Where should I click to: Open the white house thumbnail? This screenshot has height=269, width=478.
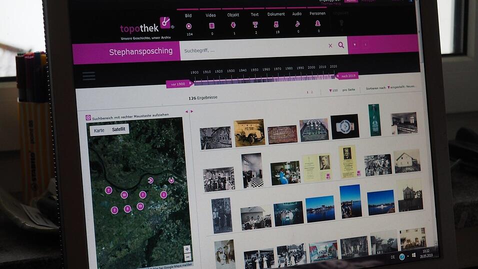pos(407,161)
